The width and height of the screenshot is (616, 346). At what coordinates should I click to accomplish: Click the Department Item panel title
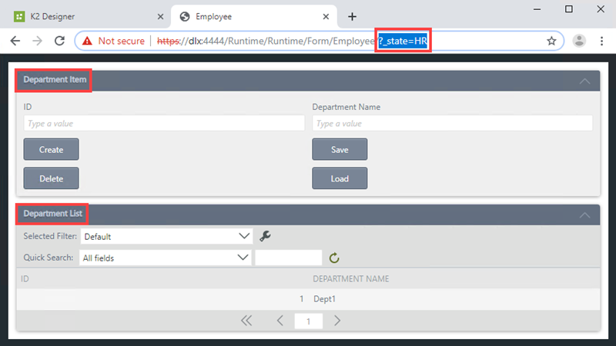[55, 80]
